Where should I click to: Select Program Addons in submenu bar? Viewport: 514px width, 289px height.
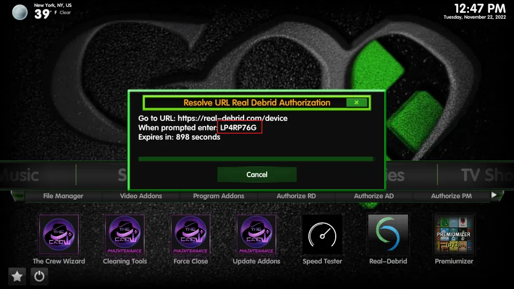click(218, 196)
